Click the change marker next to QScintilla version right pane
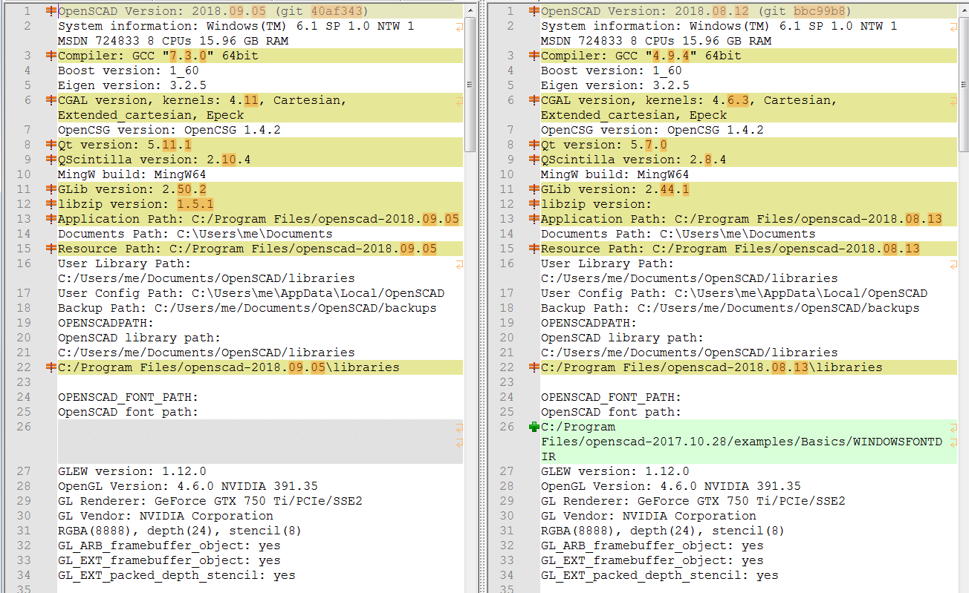Viewport: 969px width, 593px height. (x=534, y=159)
